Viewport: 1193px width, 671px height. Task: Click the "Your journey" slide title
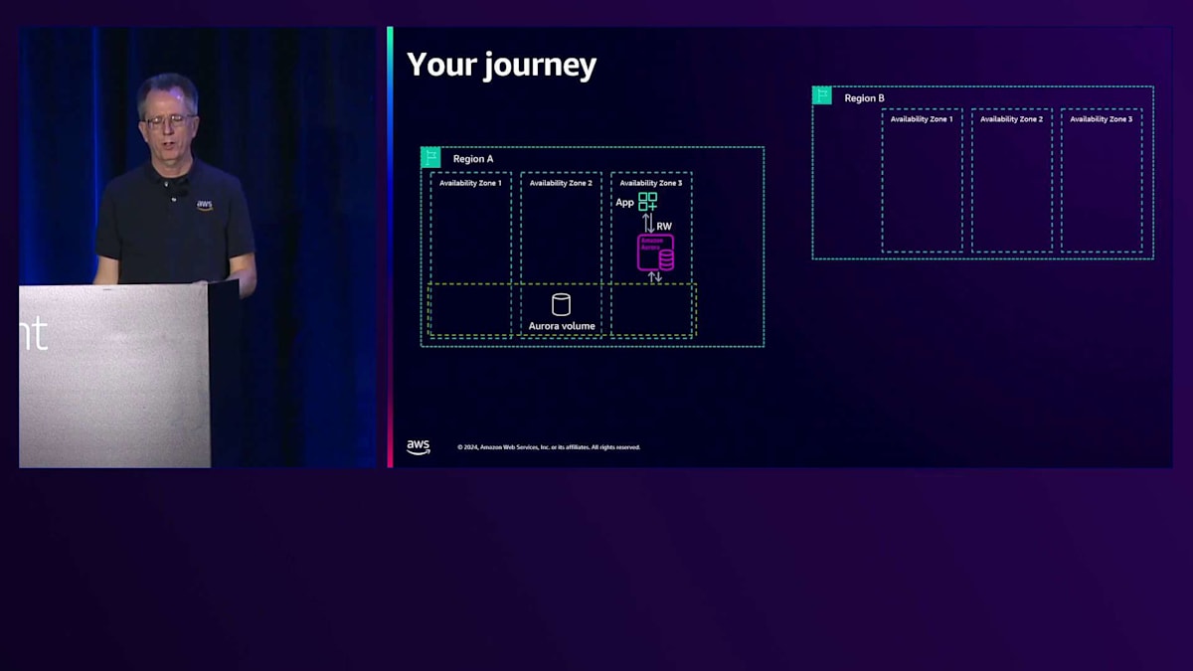502,65
